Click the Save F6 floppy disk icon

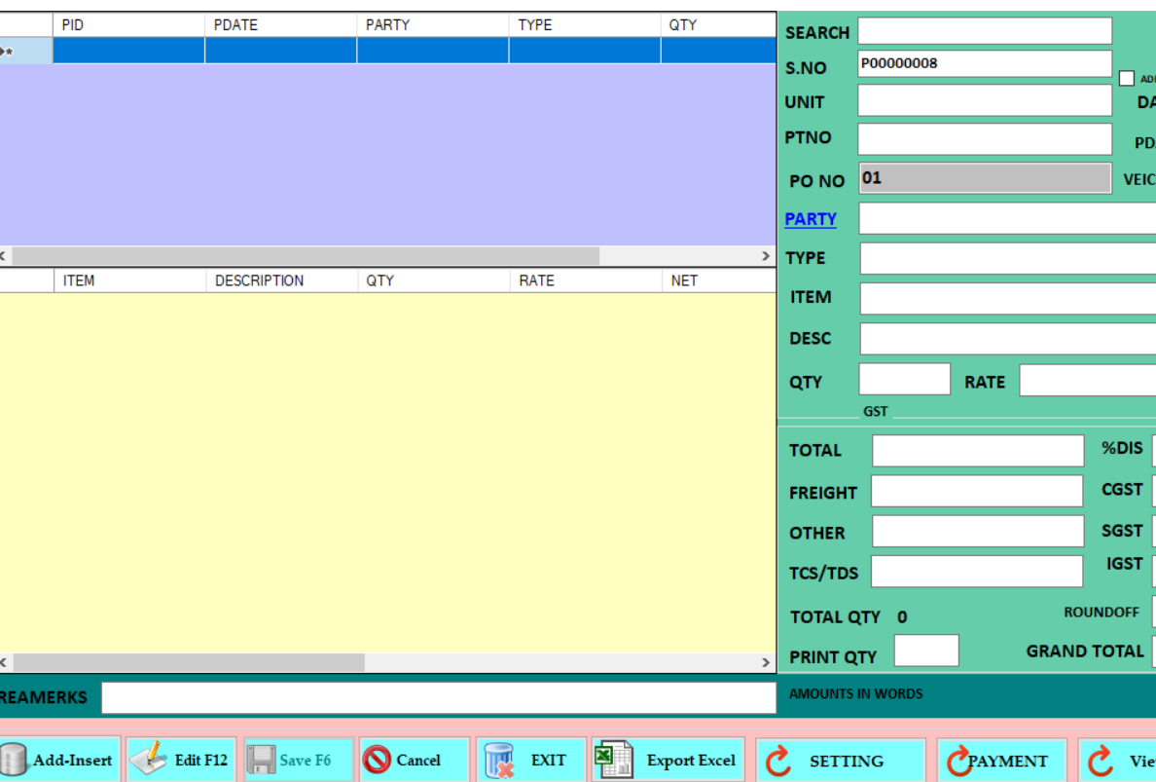click(x=261, y=761)
